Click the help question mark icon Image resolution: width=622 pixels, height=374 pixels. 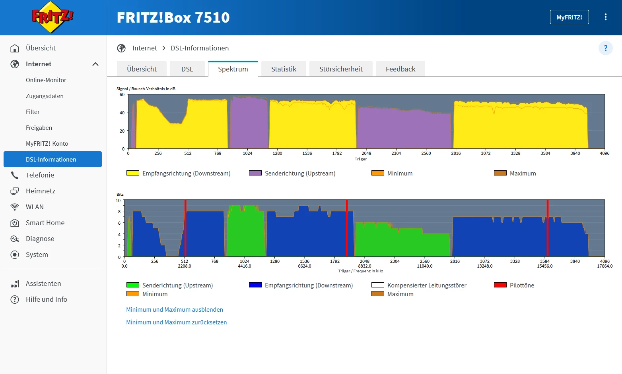(x=605, y=48)
